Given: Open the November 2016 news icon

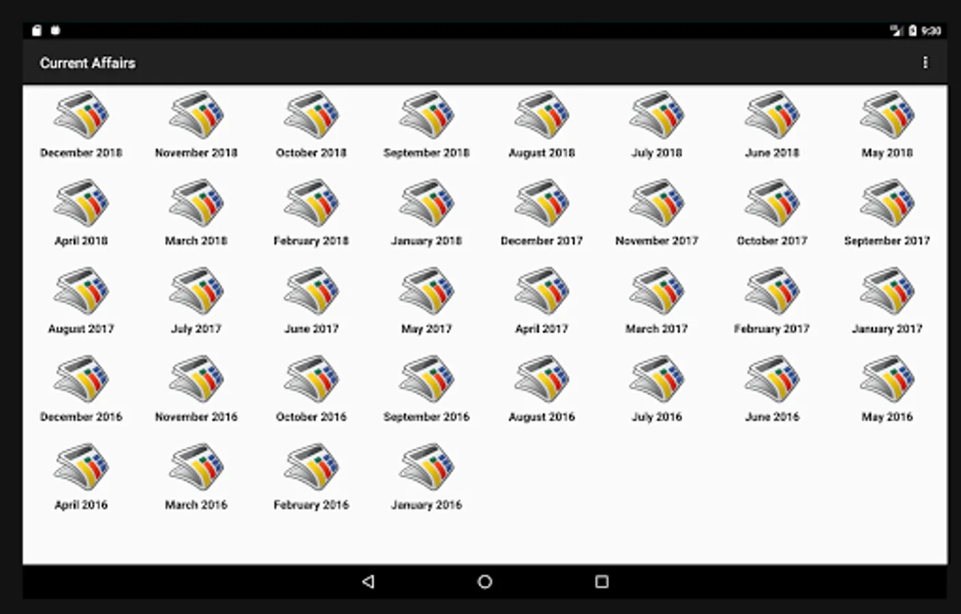Looking at the screenshot, I should point(196,379).
